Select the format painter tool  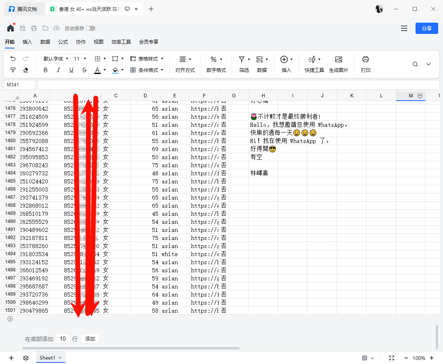[x=13, y=70]
